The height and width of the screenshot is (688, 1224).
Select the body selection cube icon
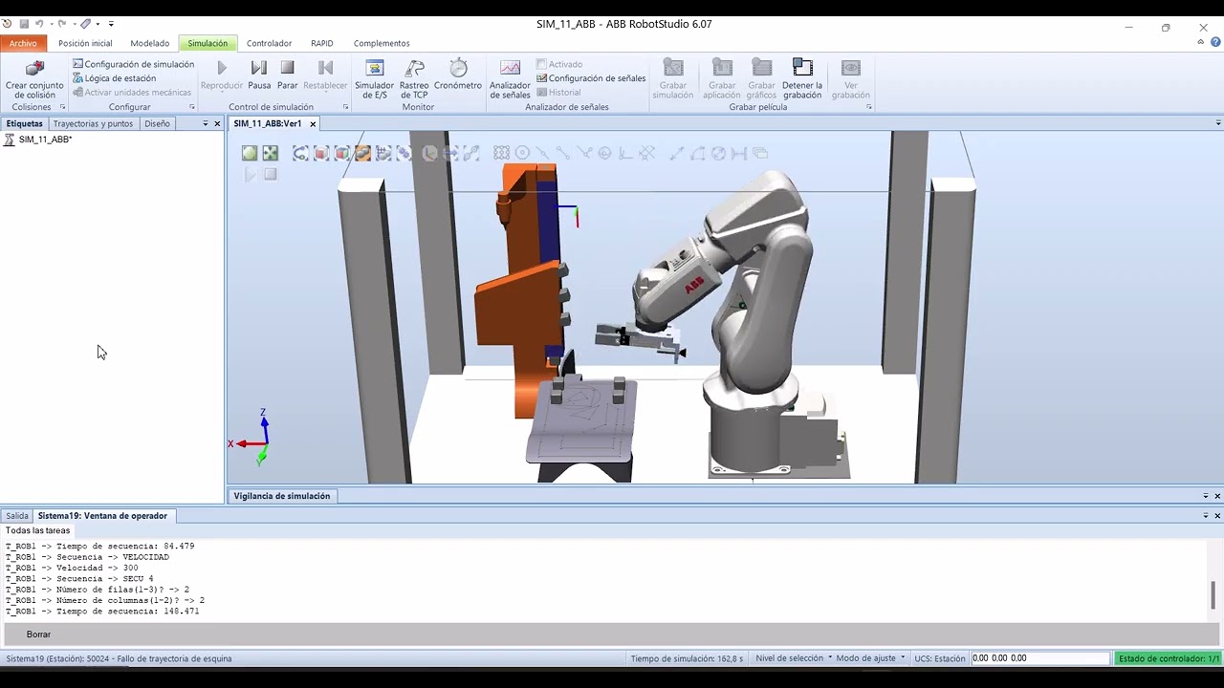[342, 153]
